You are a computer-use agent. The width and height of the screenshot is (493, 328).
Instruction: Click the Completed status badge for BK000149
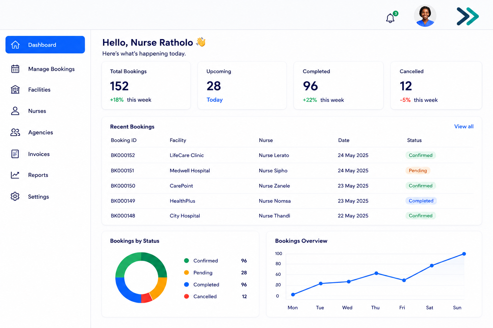[x=421, y=201]
